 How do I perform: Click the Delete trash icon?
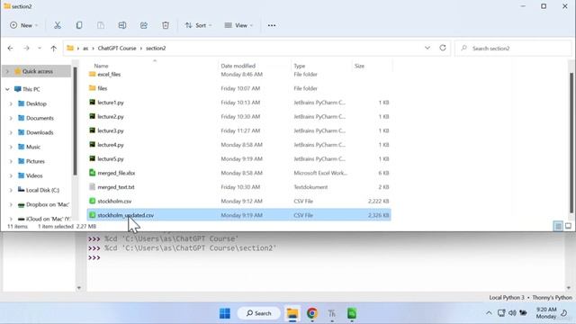tap(166, 25)
